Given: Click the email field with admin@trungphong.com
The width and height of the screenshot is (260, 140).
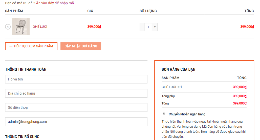Looking at the screenshot, I should 76,122.
